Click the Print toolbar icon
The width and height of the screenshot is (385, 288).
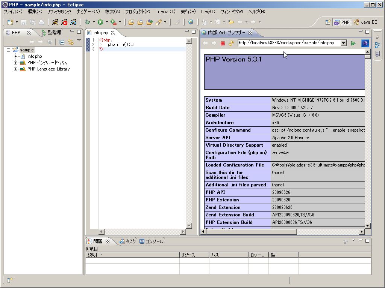coord(41,22)
